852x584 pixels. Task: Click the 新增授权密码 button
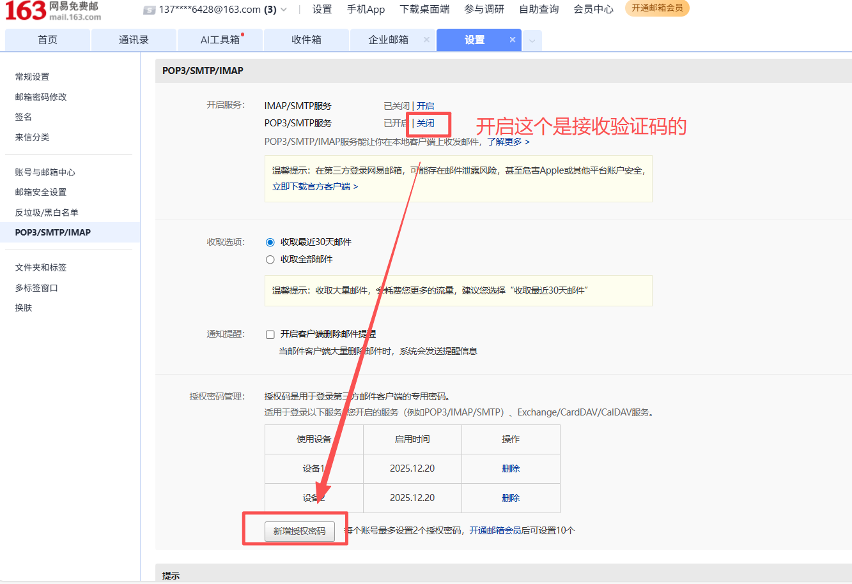(x=300, y=531)
